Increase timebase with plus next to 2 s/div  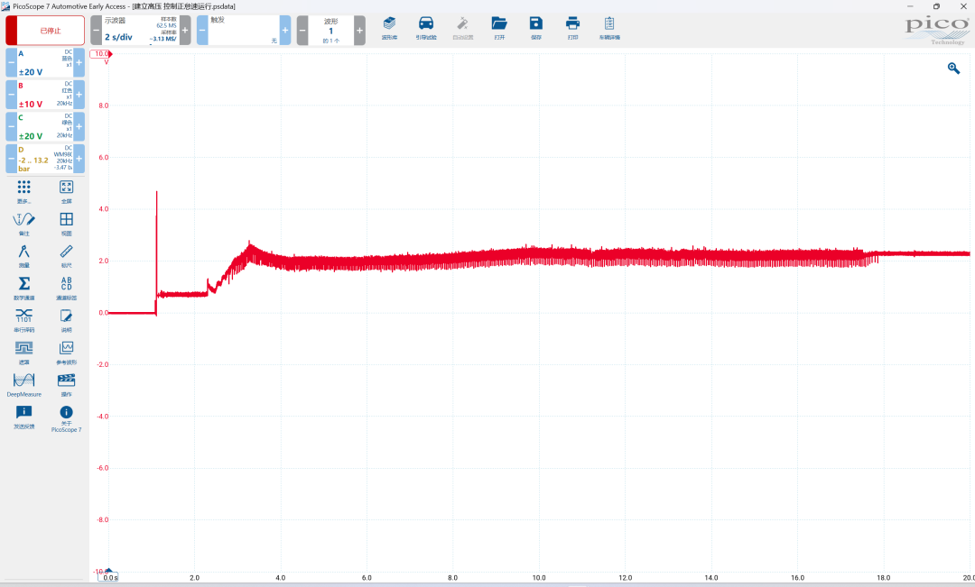[x=185, y=31]
